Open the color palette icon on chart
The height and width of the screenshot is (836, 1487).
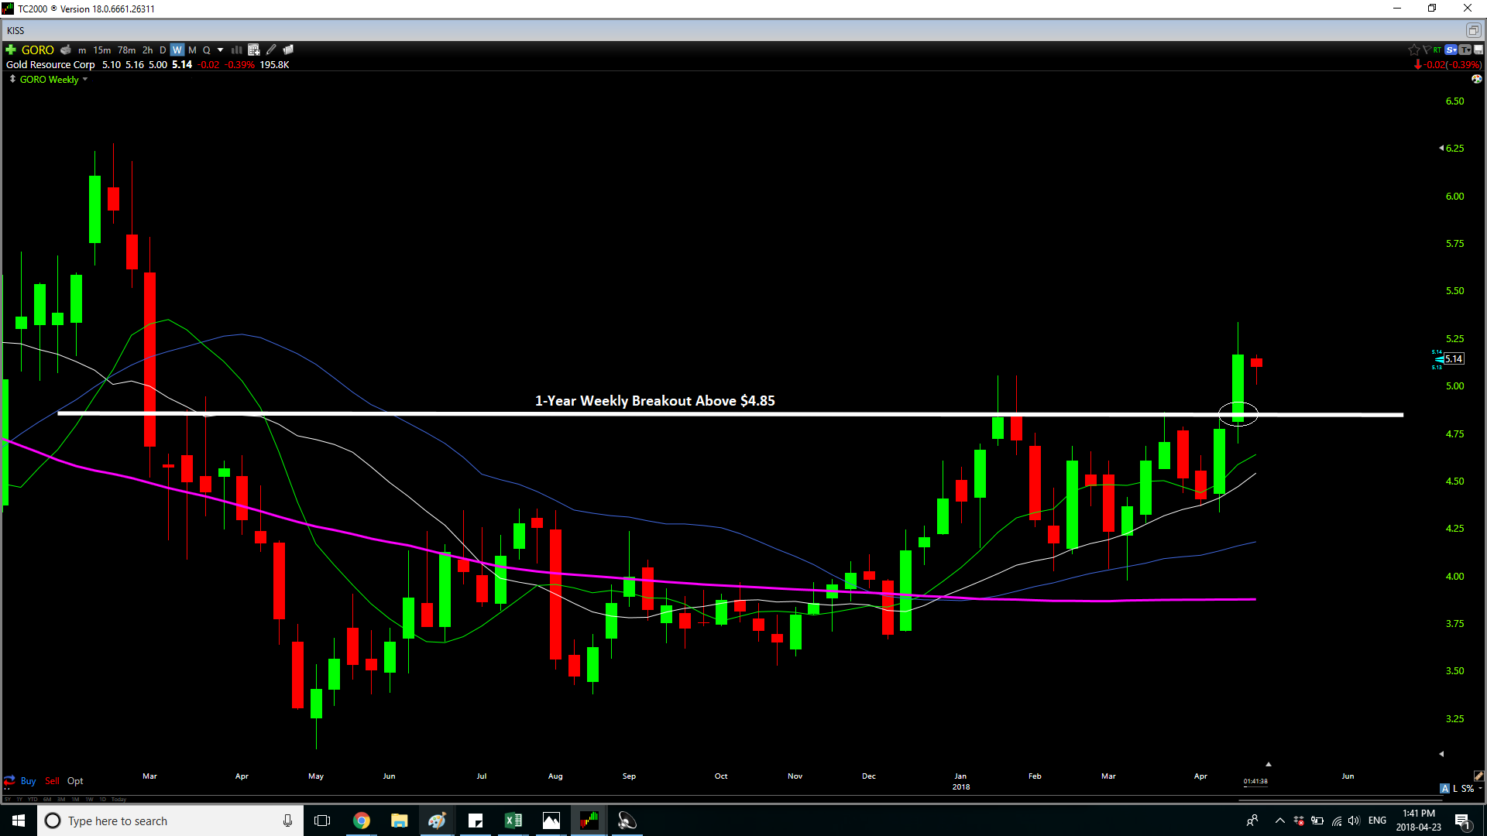[1477, 79]
